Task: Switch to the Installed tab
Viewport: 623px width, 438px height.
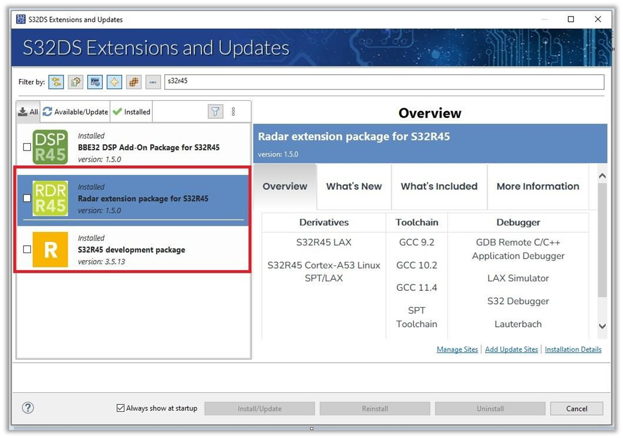Action: click(131, 111)
